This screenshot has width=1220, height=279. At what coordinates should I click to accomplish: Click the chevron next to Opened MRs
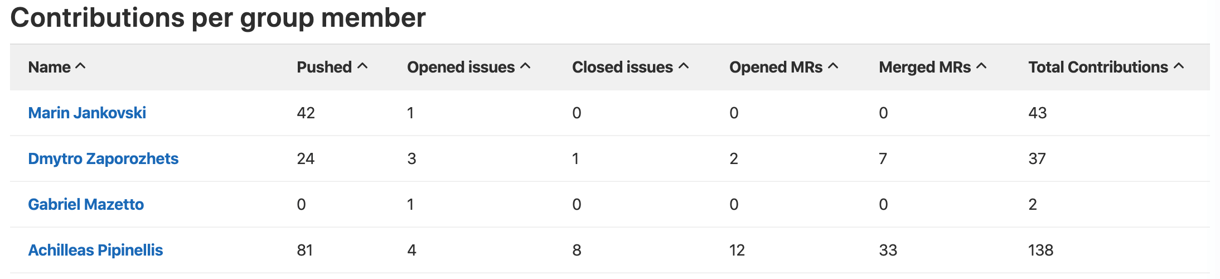point(833,66)
